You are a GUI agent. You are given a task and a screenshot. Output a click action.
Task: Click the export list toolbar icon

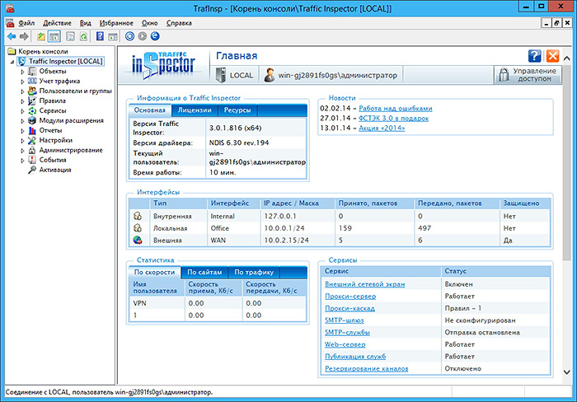pyautogui.click(x=70, y=36)
